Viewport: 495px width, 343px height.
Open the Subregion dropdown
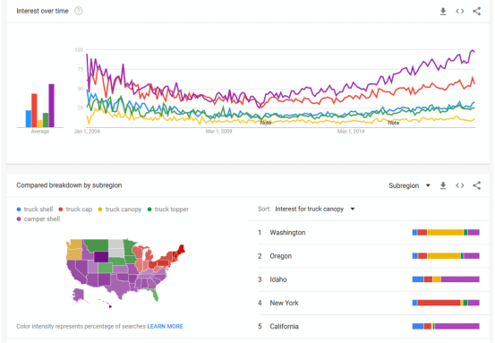coord(409,185)
